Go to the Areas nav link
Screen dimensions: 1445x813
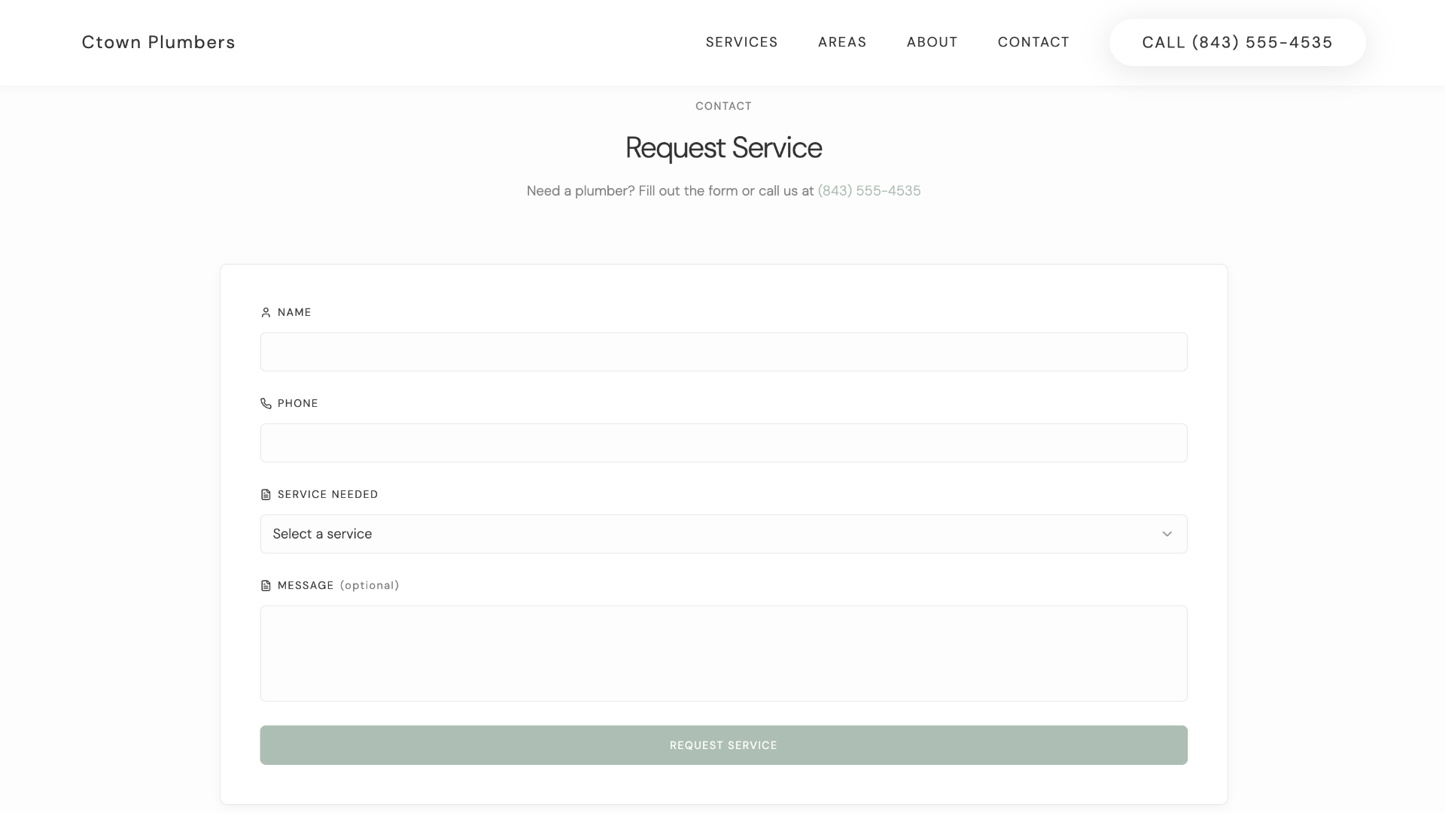click(x=842, y=42)
